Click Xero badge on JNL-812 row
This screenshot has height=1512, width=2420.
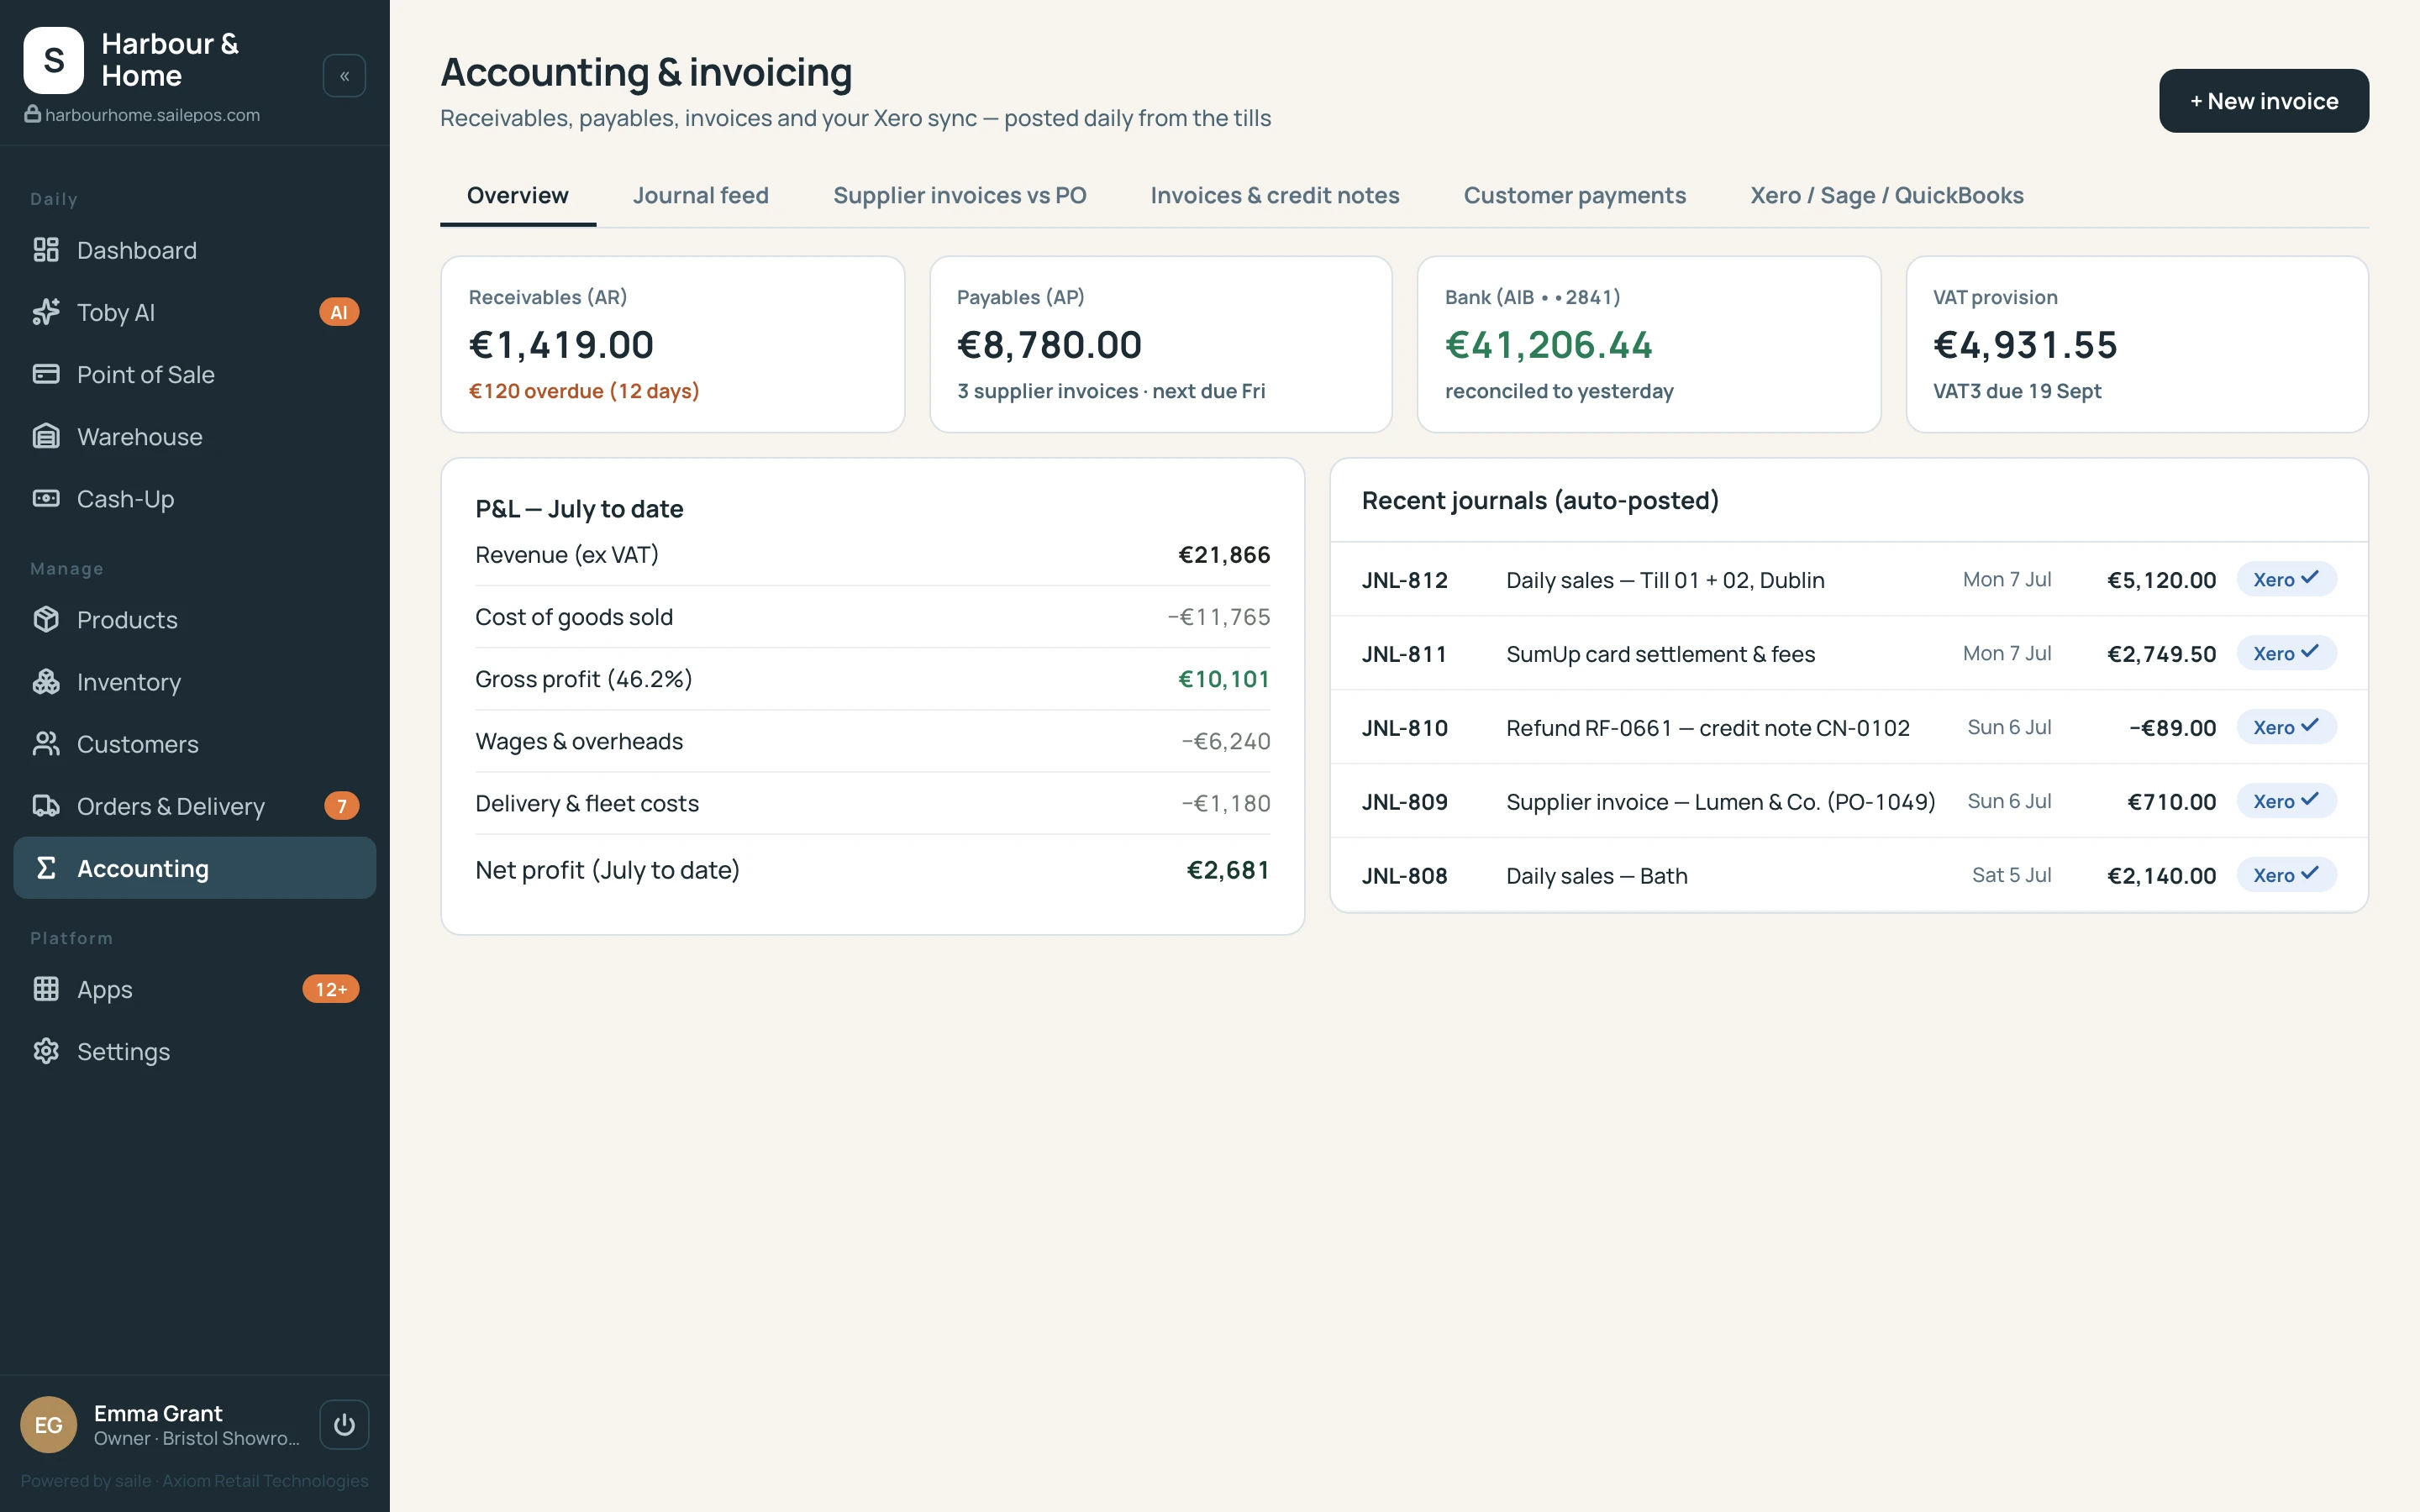click(2286, 579)
